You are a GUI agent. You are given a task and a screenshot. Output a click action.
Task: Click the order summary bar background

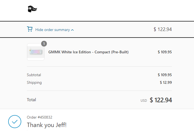coord(111,29)
